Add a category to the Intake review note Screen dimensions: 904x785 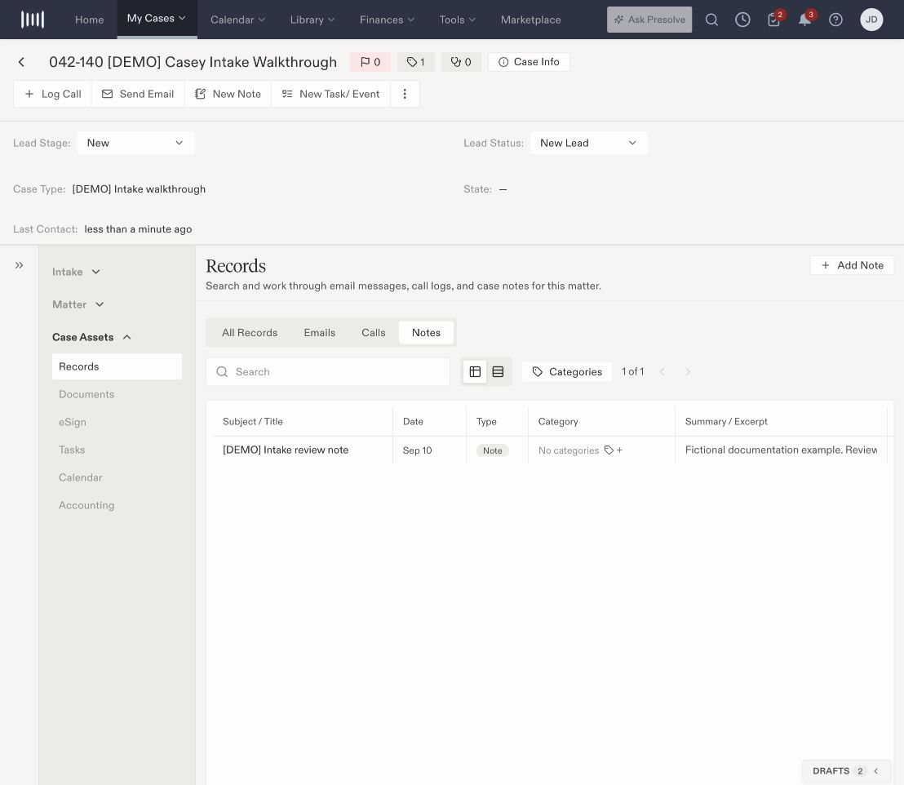coord(613,450)
